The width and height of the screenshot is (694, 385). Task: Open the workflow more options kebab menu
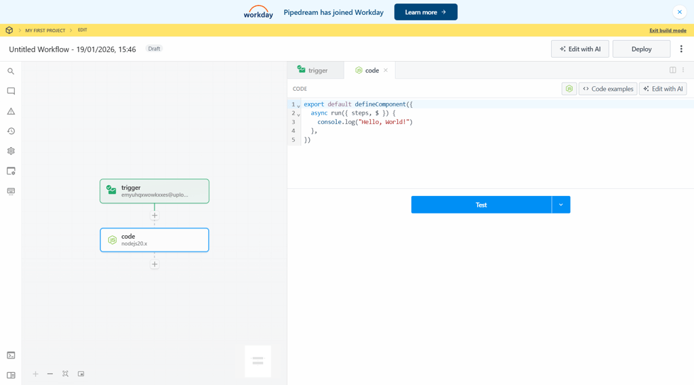click(682, 49)
